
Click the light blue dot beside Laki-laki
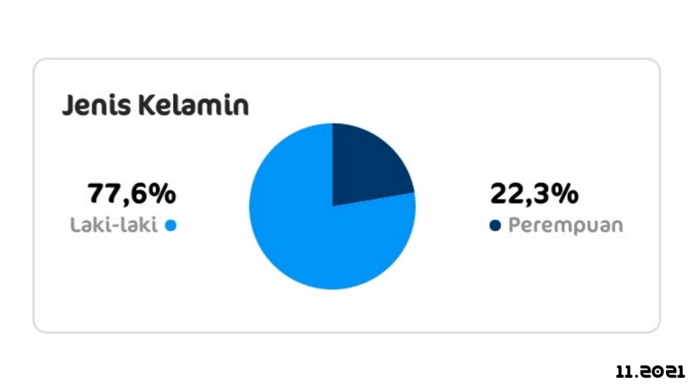coord(171,226)
